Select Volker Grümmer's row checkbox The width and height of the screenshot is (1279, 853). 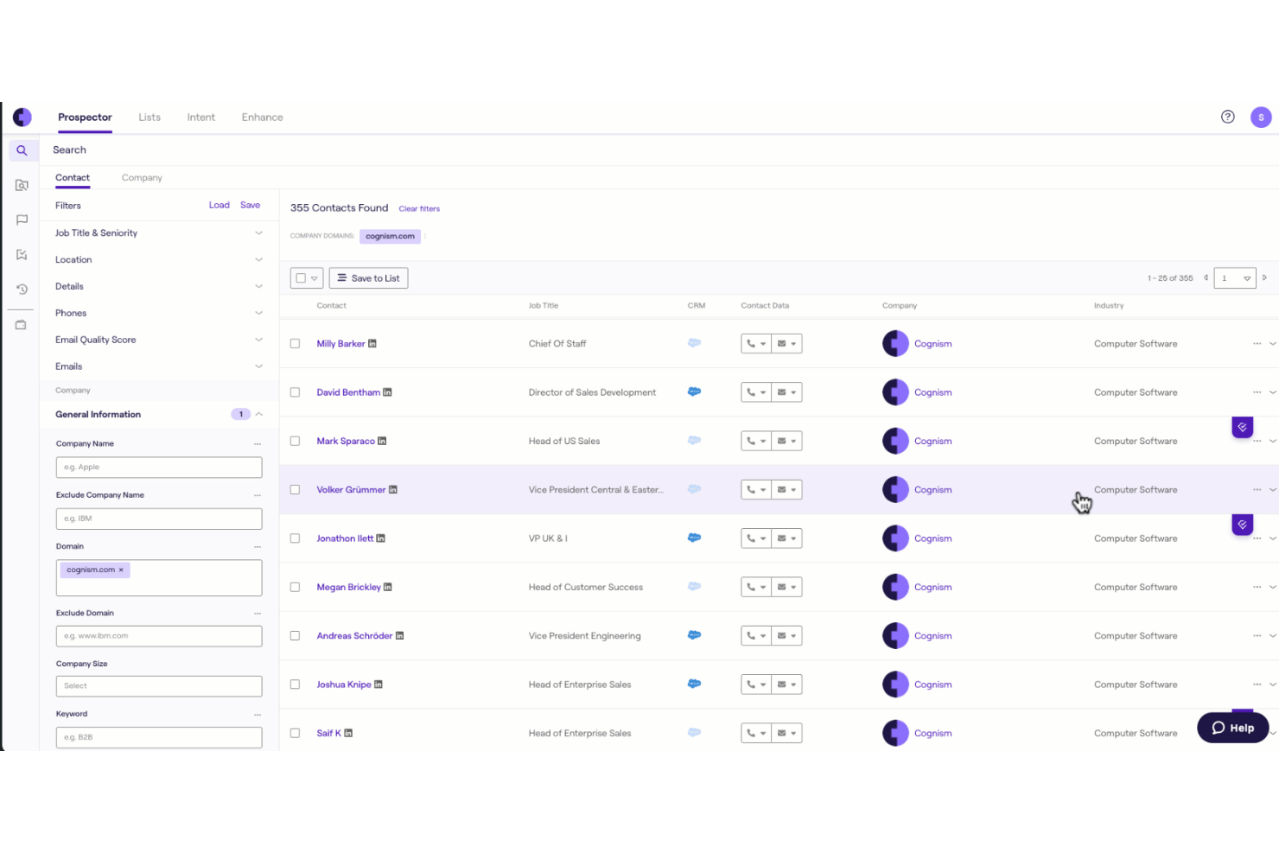(x=295, y=490)
